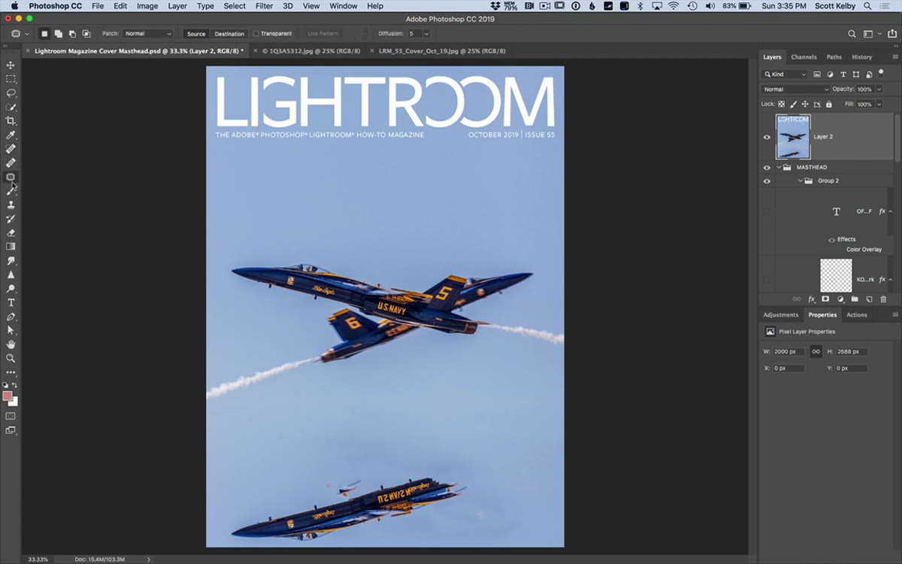The width and height of the screenshot is (902, 564).
Task: Select the Zoom tool
Action: pos(11,358)
